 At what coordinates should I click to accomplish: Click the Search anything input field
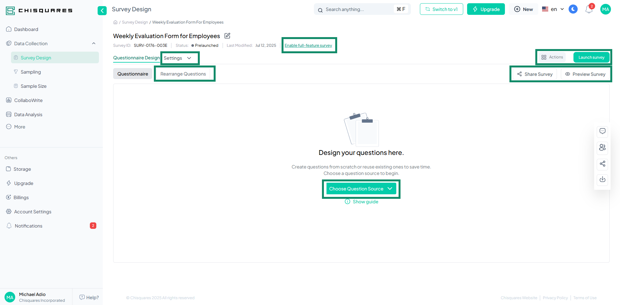tap(356, 9)
